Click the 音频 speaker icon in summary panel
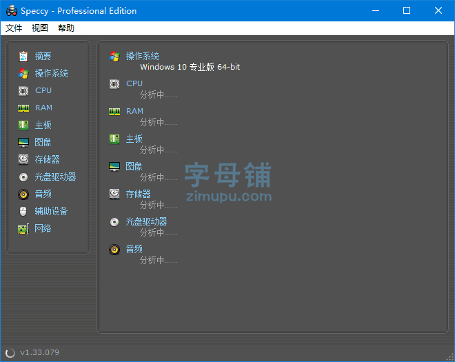455x362 pixels. 114,250
